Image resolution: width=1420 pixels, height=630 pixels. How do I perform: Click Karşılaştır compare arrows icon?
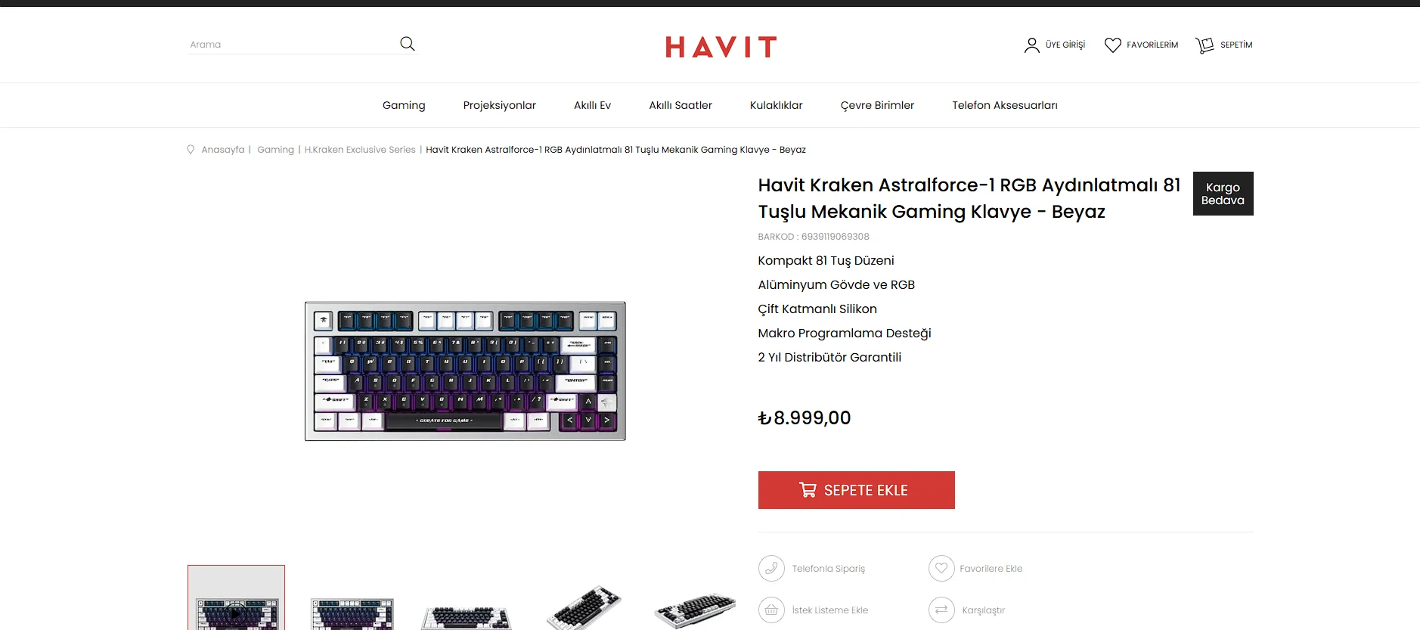tap(941, 610)
